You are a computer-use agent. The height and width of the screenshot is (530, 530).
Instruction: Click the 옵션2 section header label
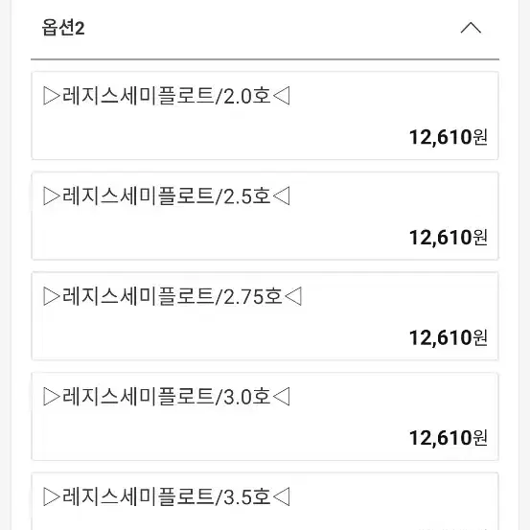tap(63, 28)
